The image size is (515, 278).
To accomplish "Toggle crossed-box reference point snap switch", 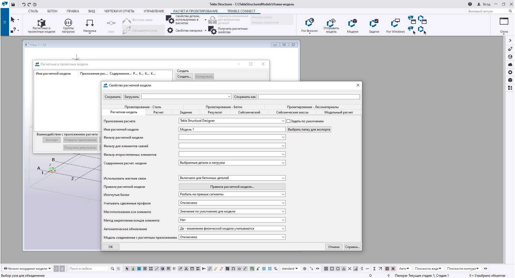I will 326,269.
